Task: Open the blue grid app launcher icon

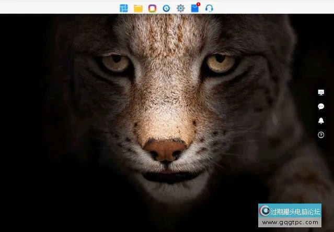Action: tap(124, 8)
